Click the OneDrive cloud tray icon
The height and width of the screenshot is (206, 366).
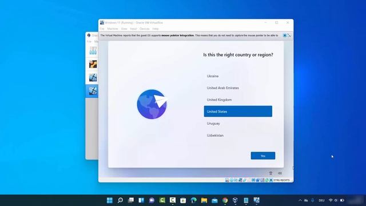coord(306,200)
